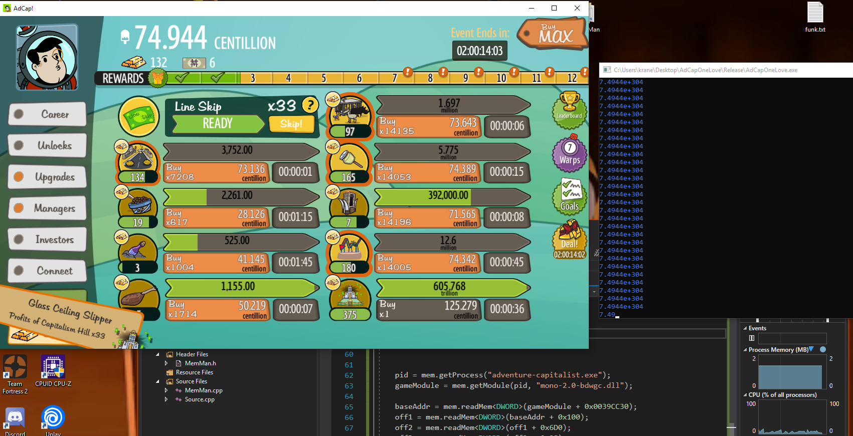Open the Upgrades menu
Viewport: 853px width, 436px height.
pyautogui.click(x=47, y=177)
